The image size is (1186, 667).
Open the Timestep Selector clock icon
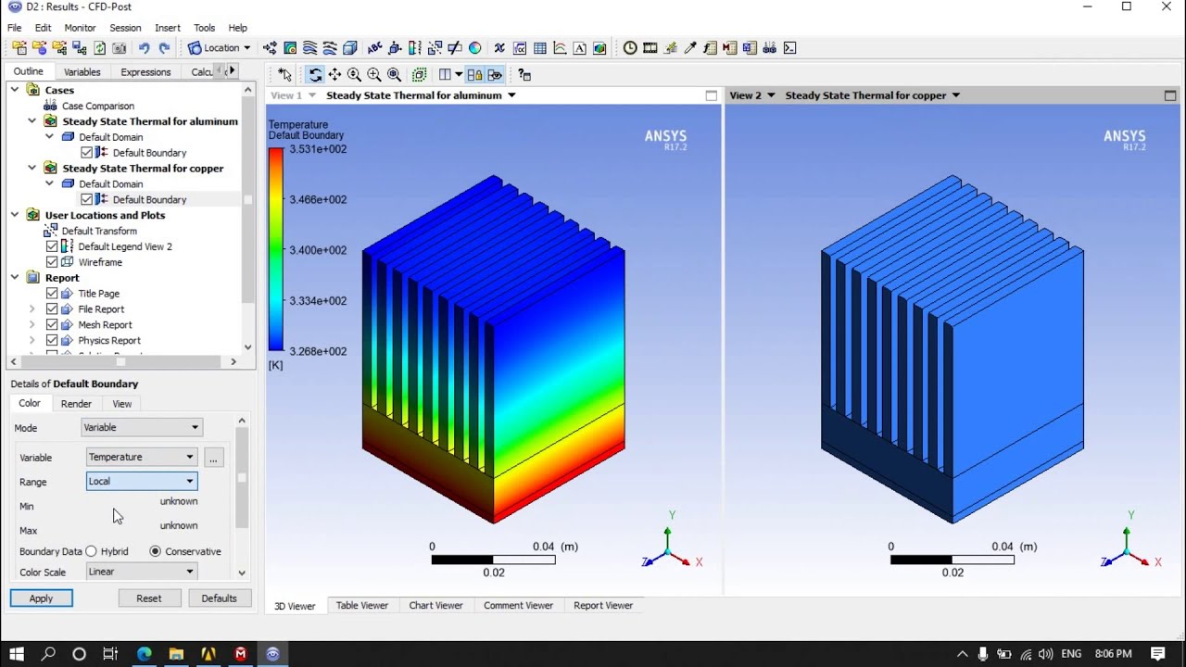[630, 47]
